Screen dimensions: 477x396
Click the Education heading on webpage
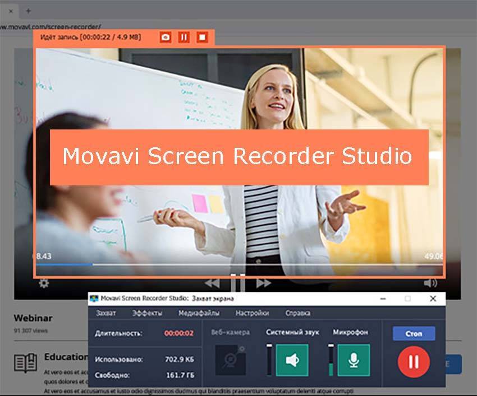click(x=66, y=357)
